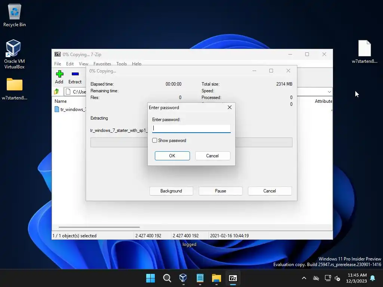Click the 7-Zip path field showing C:\Use
The width and height of the screenshot is (383, 287).
(x=75, y=92)
